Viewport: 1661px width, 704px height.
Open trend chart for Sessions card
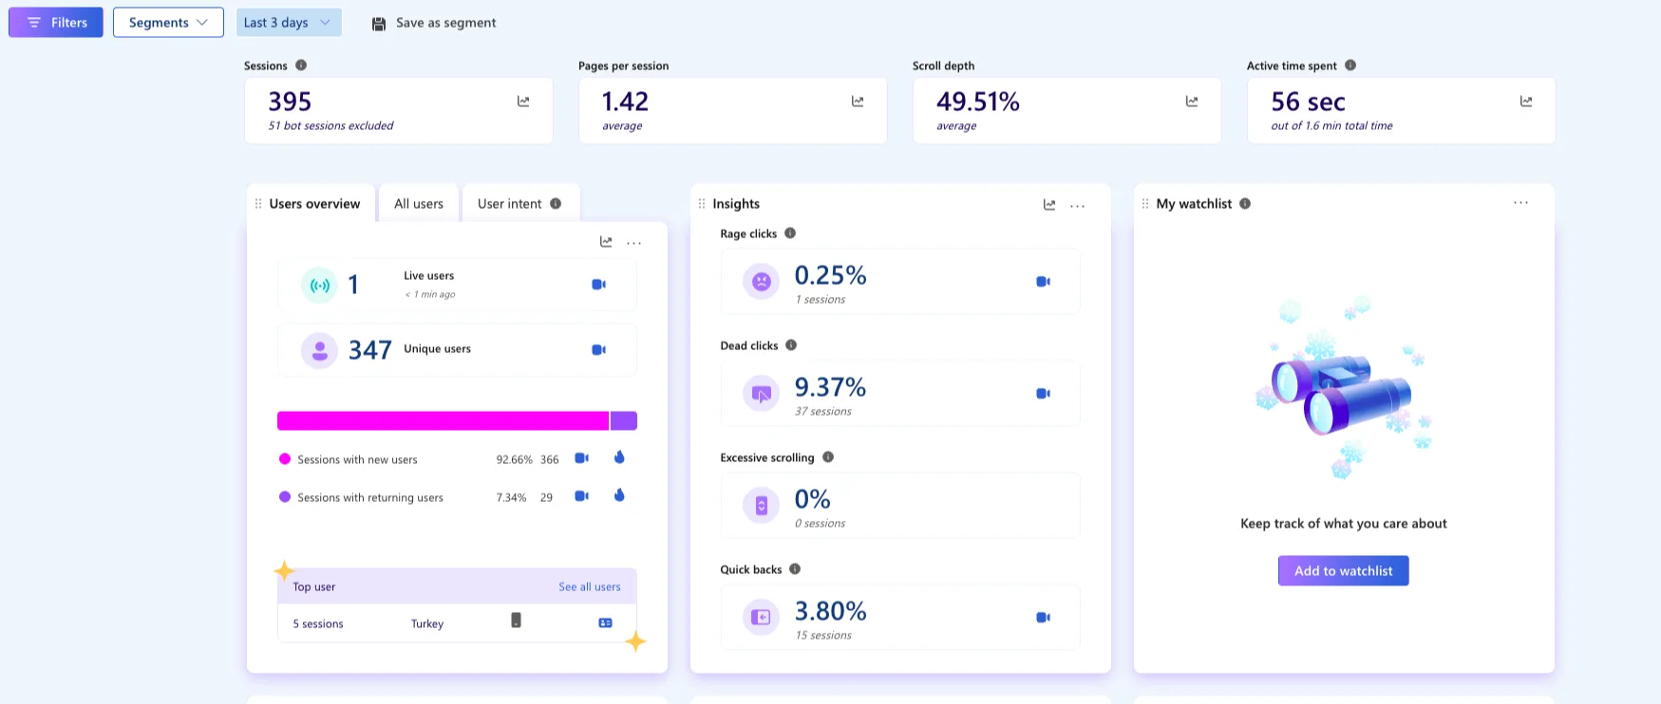(523, 102)
